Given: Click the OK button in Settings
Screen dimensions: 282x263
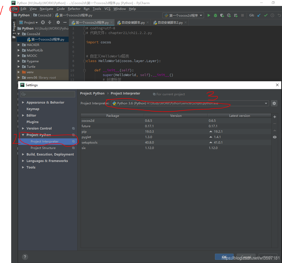Looking at the screenshot, I should (x=224, y=257).
